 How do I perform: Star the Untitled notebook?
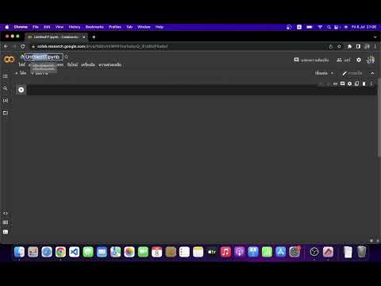point(67,56)
